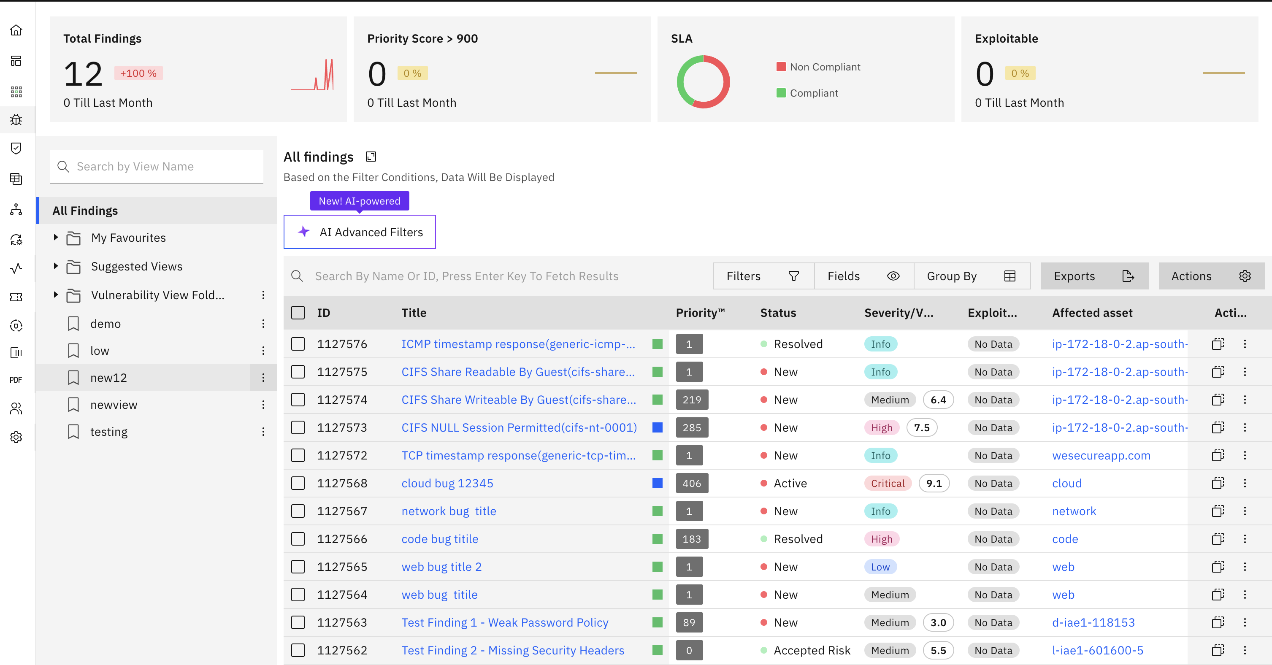
Task: Expand the My Favourites folder
Action: [56, 238]
